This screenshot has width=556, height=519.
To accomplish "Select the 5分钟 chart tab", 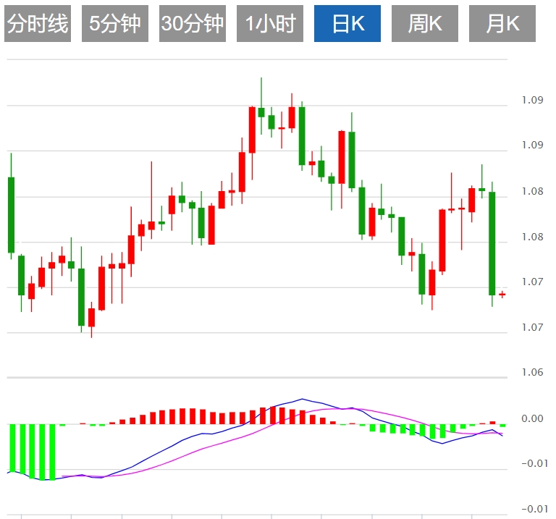I will tap(114, 24).
